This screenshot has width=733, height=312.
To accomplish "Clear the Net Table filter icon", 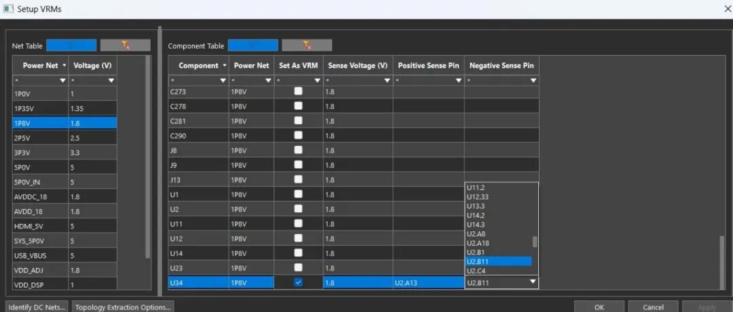I will [126, 45].
